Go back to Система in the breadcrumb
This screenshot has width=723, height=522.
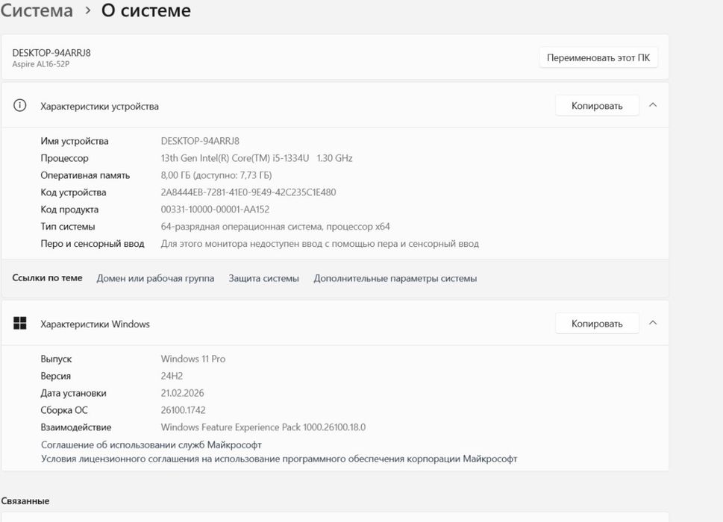(x=37, y=11)
